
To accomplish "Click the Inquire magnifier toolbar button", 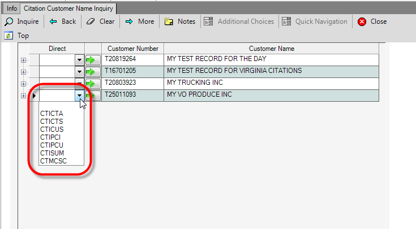I will pyautogui.click(x=22, y=21).
